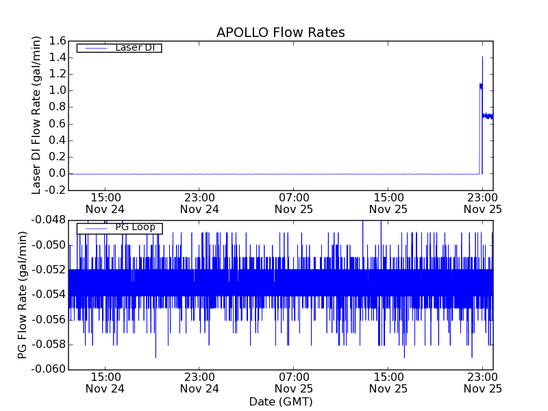Click top plot's 15:00 Nov 24 time label
The width and height of the screenshot is (548, 411).
(105, 203)
